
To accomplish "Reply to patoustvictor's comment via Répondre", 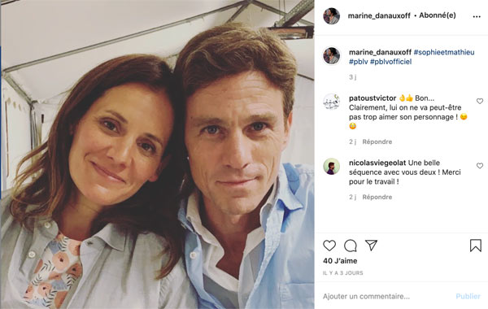I will [377, 142].
